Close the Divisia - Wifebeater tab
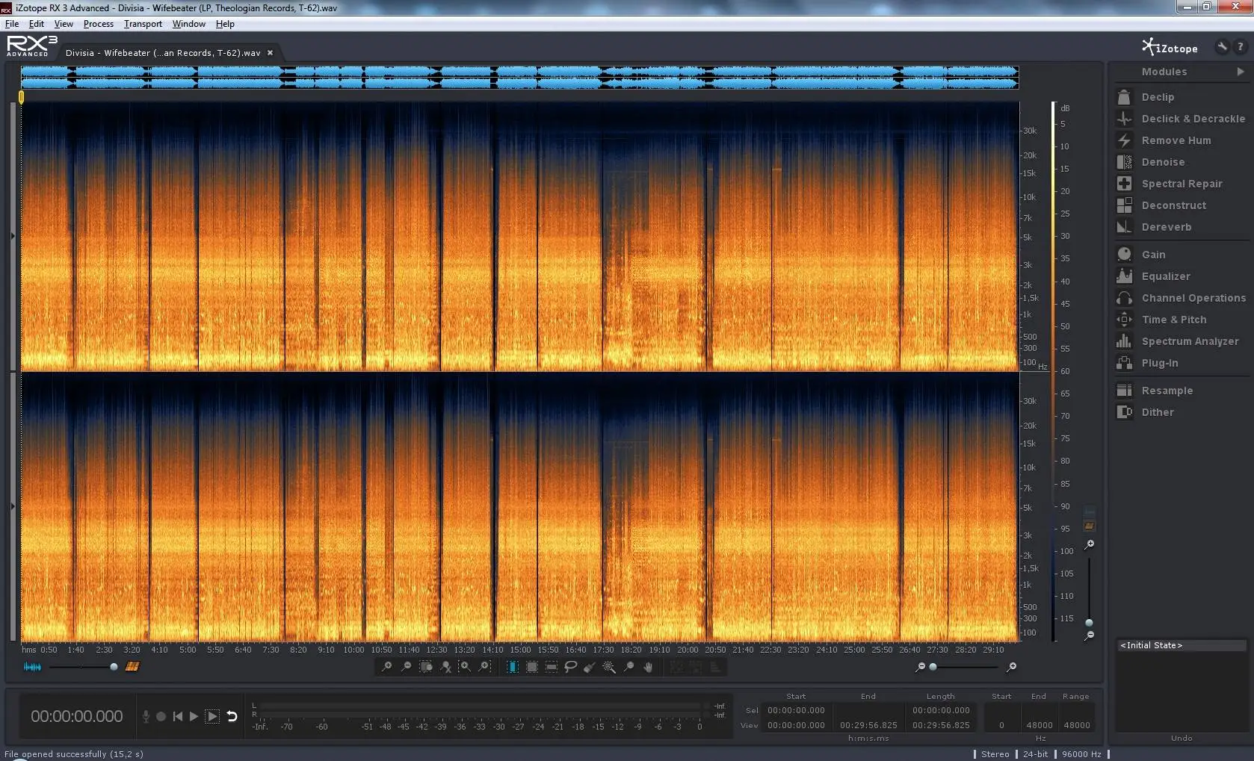1254x761 pixels. click(271, 53)
